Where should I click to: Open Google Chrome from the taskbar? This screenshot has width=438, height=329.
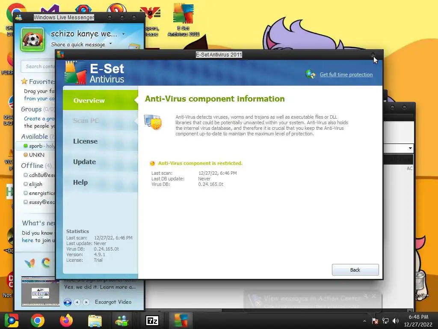pos(38,320)
